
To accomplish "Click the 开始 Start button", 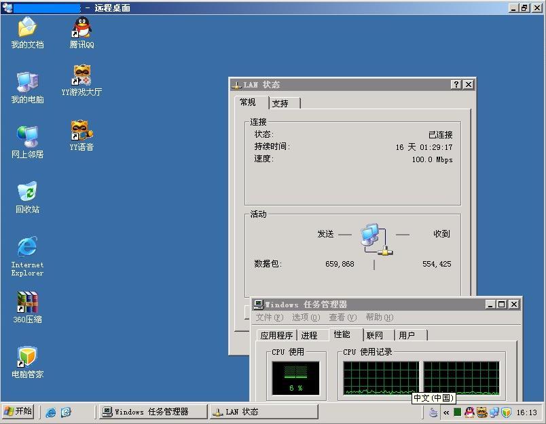I will [18, 411].
